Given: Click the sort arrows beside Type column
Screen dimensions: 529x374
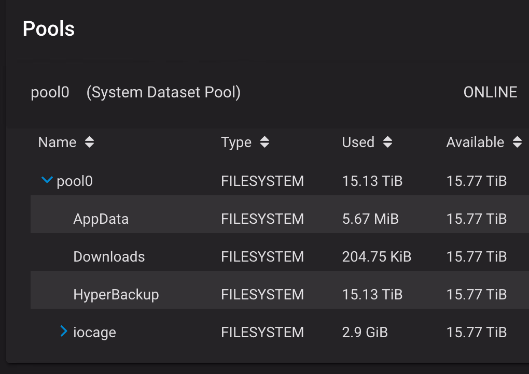Looking at the screenshot, I should (264, 142).
